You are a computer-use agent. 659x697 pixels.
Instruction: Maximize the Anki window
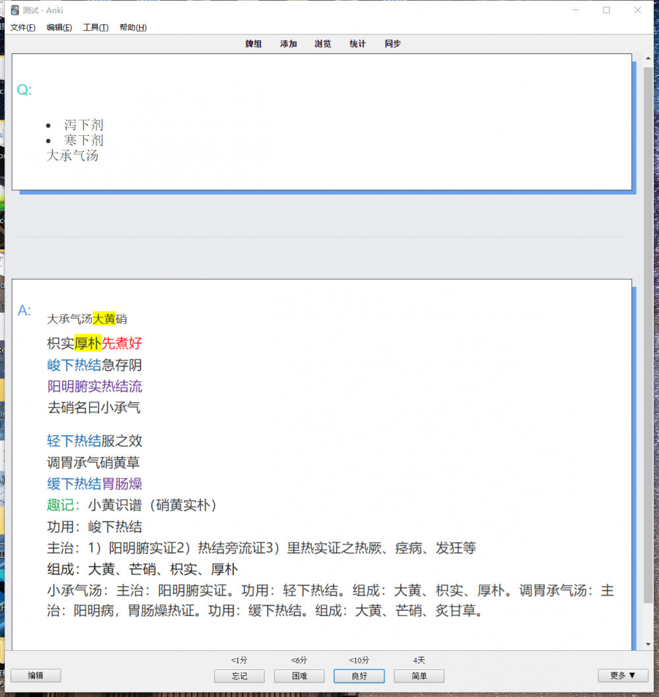(x=606, y=10)
